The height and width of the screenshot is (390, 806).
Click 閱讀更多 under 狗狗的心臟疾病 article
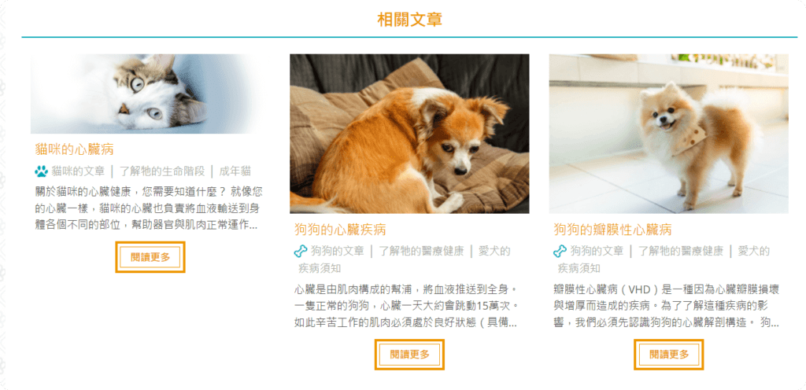point(409,355)
